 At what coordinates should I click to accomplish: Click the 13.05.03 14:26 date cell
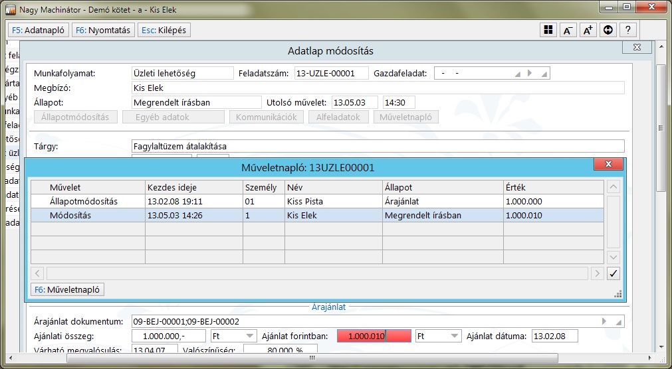pyautogui.click(x=194, y=215)
